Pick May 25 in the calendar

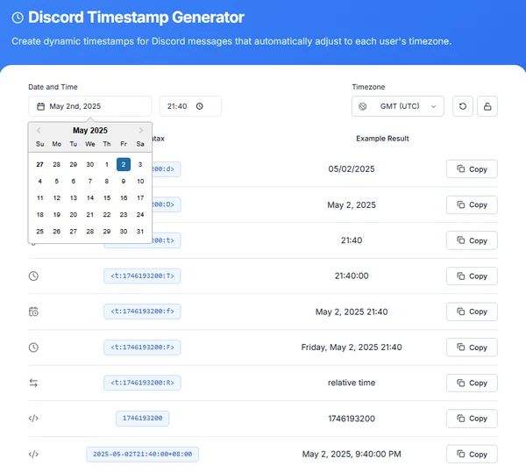[x=40, y=232]
